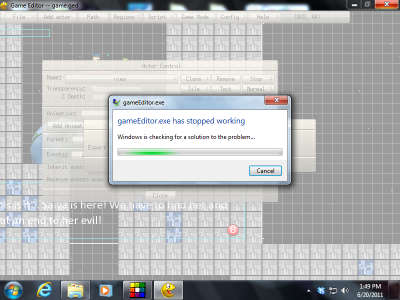Image resolution: width=400 pixels, height=300 pixels.
Task: Switch to Game Mode
Action: point(195,17)
